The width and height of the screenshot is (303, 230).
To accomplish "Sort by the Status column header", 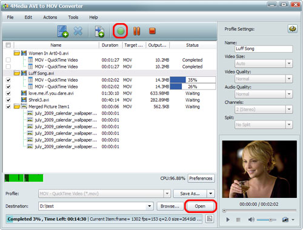I will 192,45.
